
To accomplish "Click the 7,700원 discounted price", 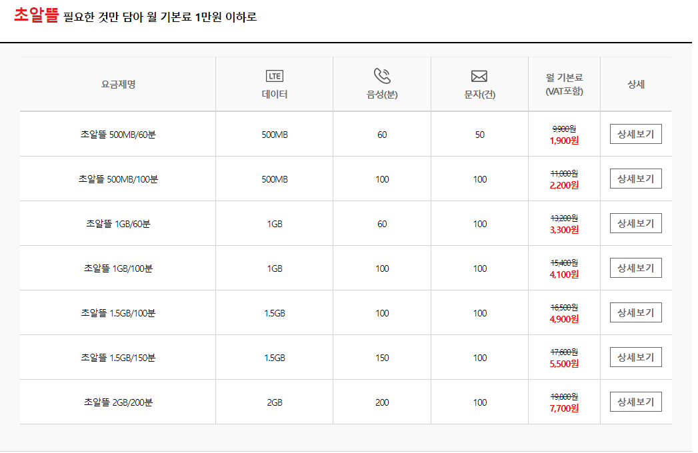I will [564, 408].
